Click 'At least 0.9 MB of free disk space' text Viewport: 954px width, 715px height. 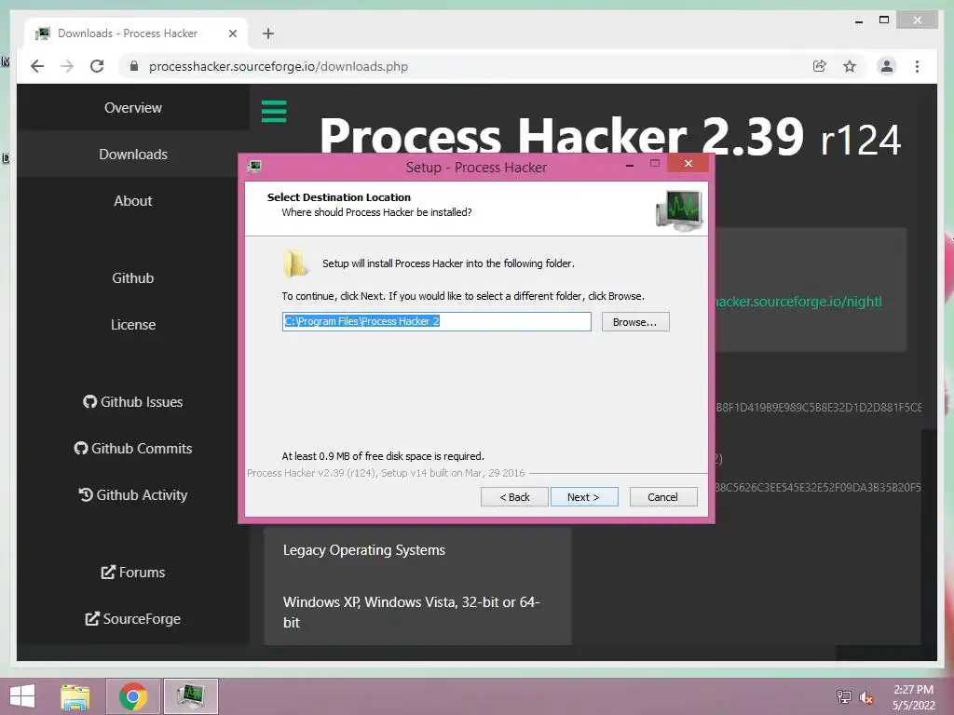point(383,456)
